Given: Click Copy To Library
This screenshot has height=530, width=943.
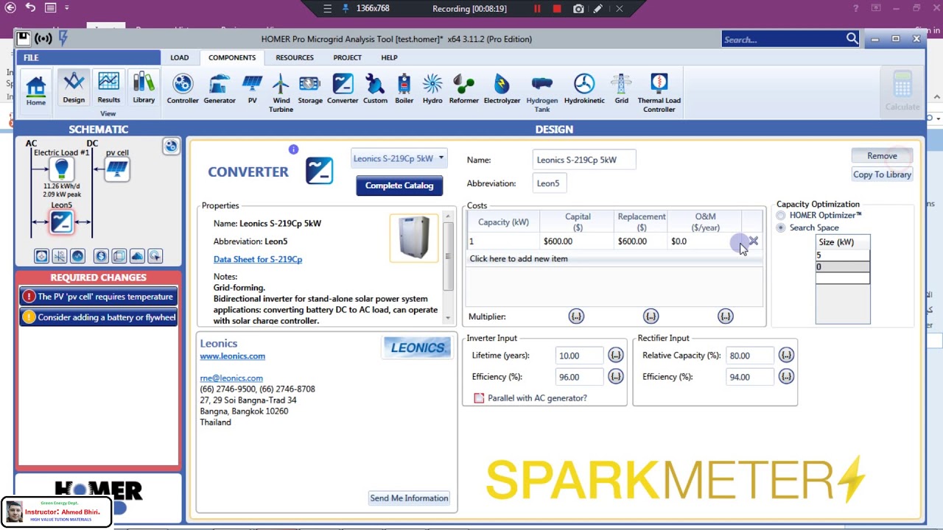Looking at the screenshot, I should tap(882, 174).
